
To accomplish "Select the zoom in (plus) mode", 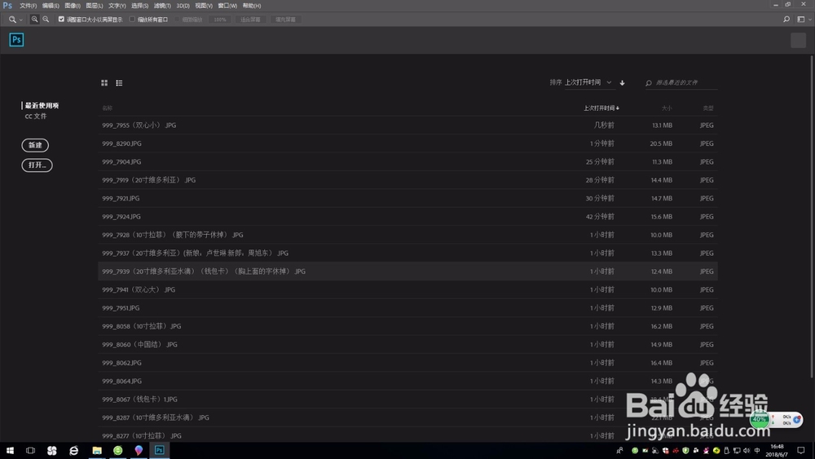I will [x=34, y=20].
